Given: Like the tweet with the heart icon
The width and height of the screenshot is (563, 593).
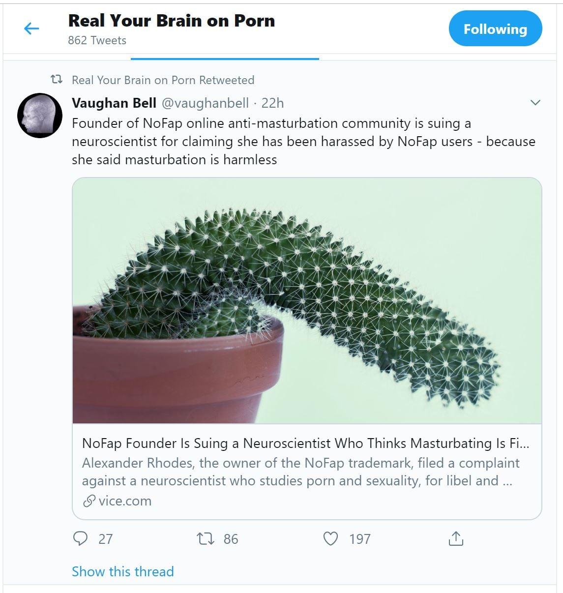Looking at the screenshot, I should (330, 539).
